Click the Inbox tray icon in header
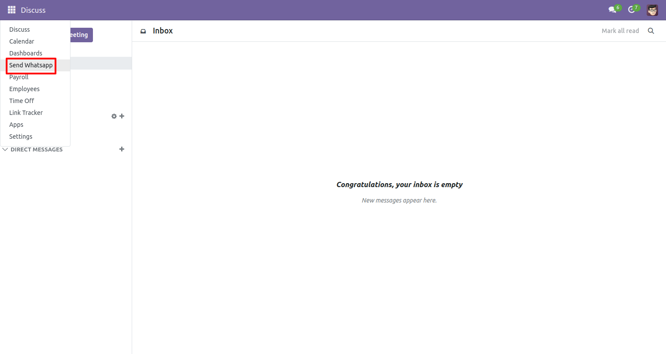This screenshot has height=354, width=666. [143, 31]
